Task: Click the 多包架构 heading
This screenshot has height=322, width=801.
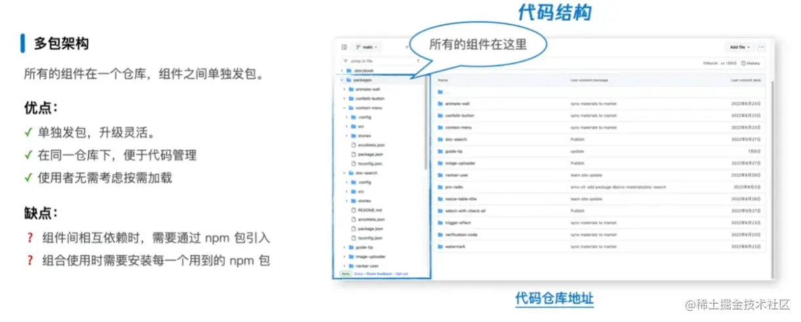Action: point(62,44)
